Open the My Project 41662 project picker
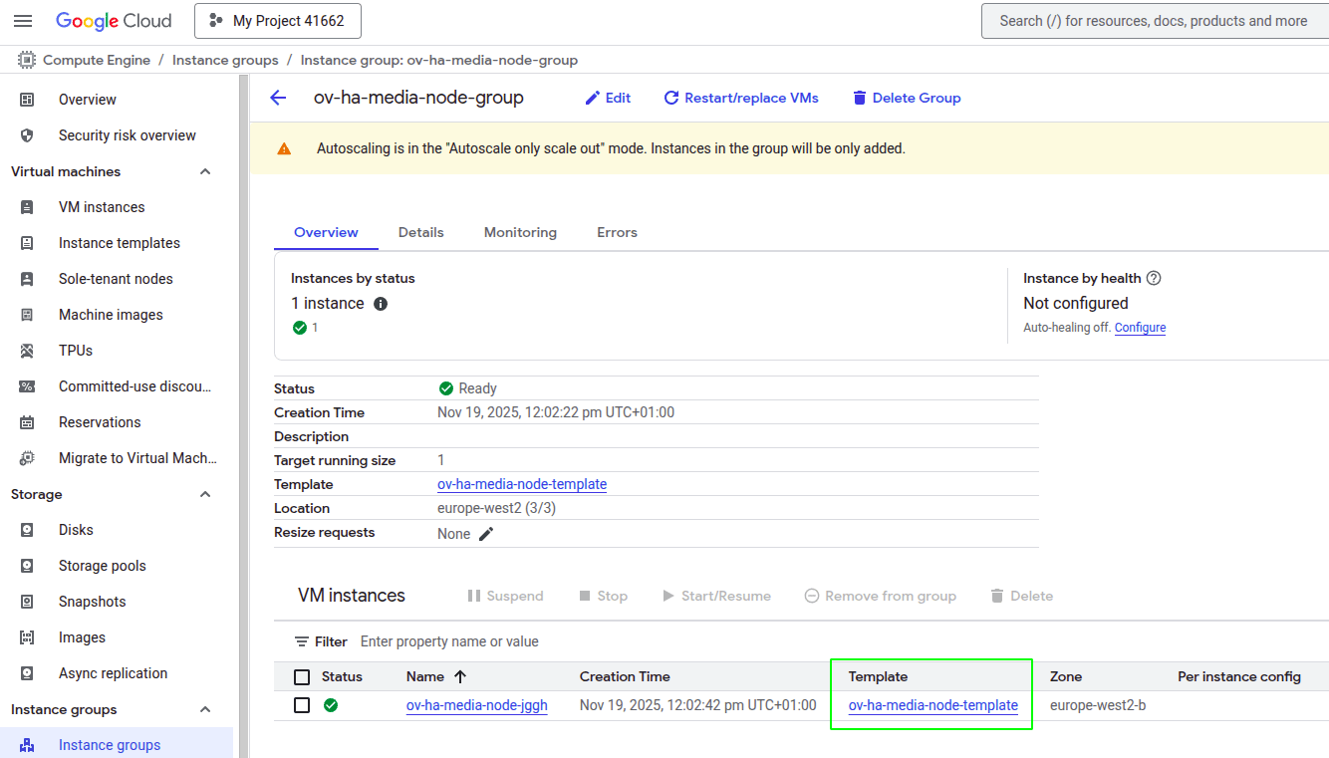This screenshot has height=758, width=1329. [277, 21]
